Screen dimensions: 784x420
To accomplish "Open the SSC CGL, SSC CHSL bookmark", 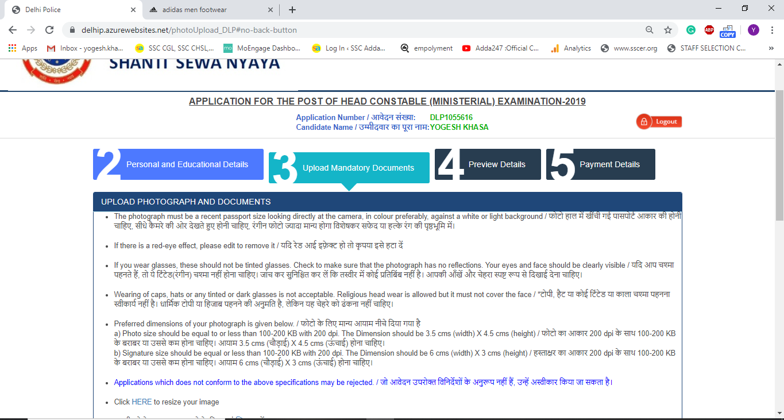I will click(175, 48).
